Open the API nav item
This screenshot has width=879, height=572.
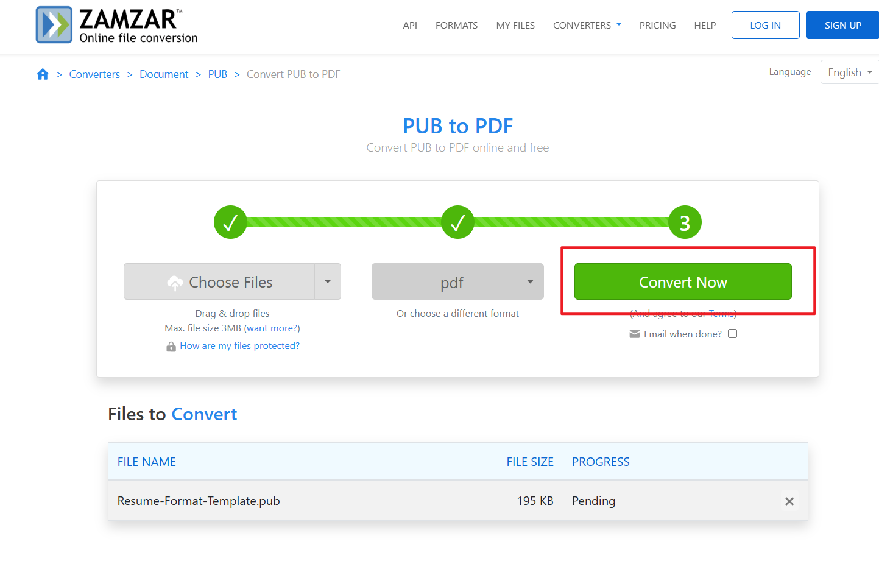410,25
